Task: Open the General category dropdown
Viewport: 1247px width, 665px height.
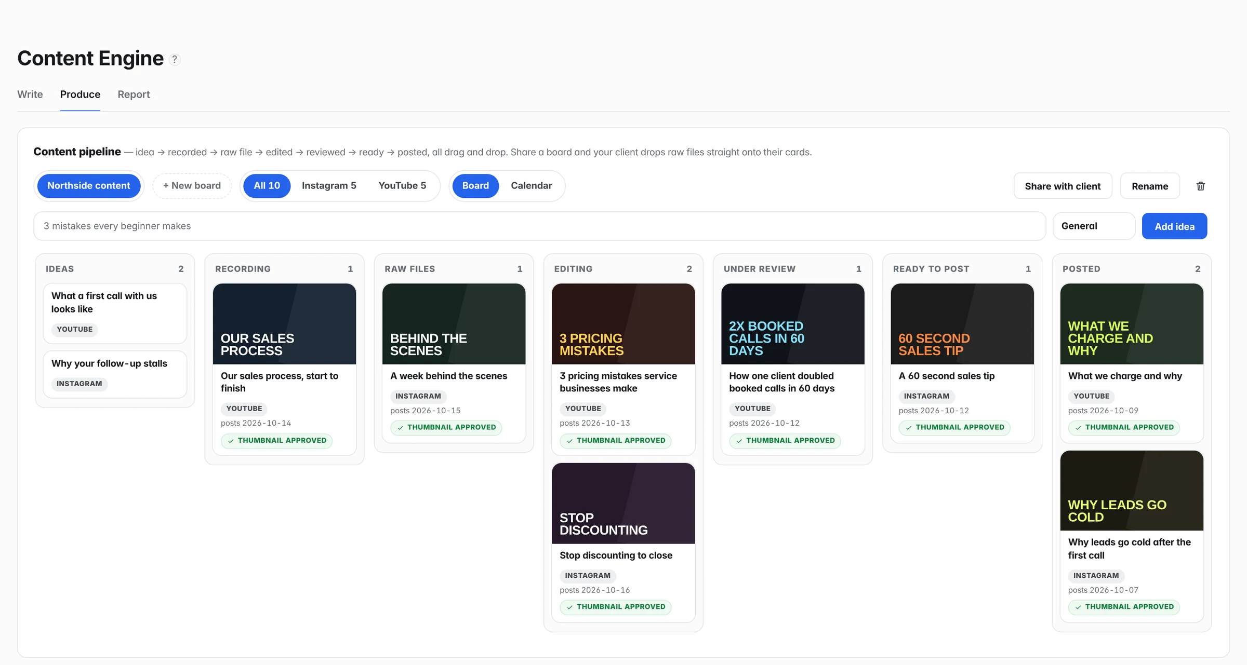Action: tap(1094, 226)
